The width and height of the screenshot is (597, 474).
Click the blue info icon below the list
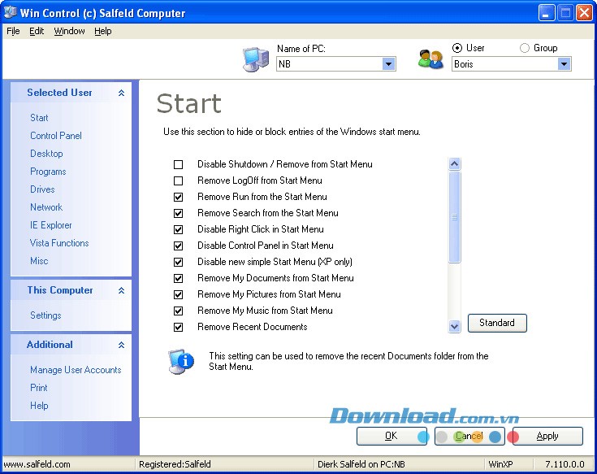(x=180, y=359)
